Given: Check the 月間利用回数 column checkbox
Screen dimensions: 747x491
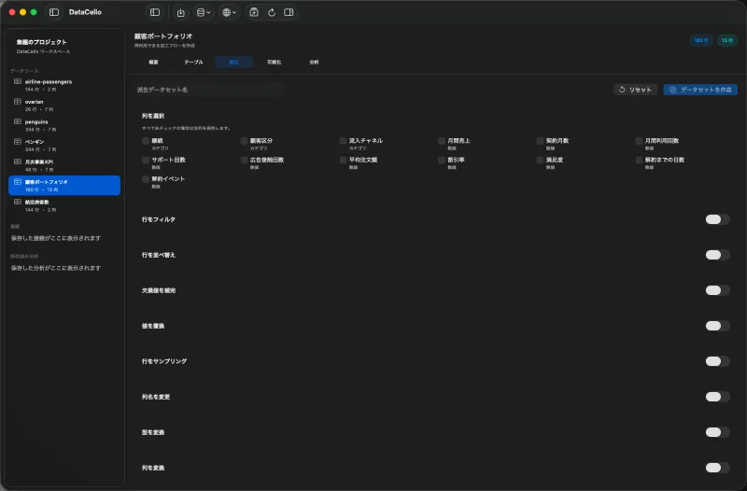Looking at the screenshot, I should [640, 141].
